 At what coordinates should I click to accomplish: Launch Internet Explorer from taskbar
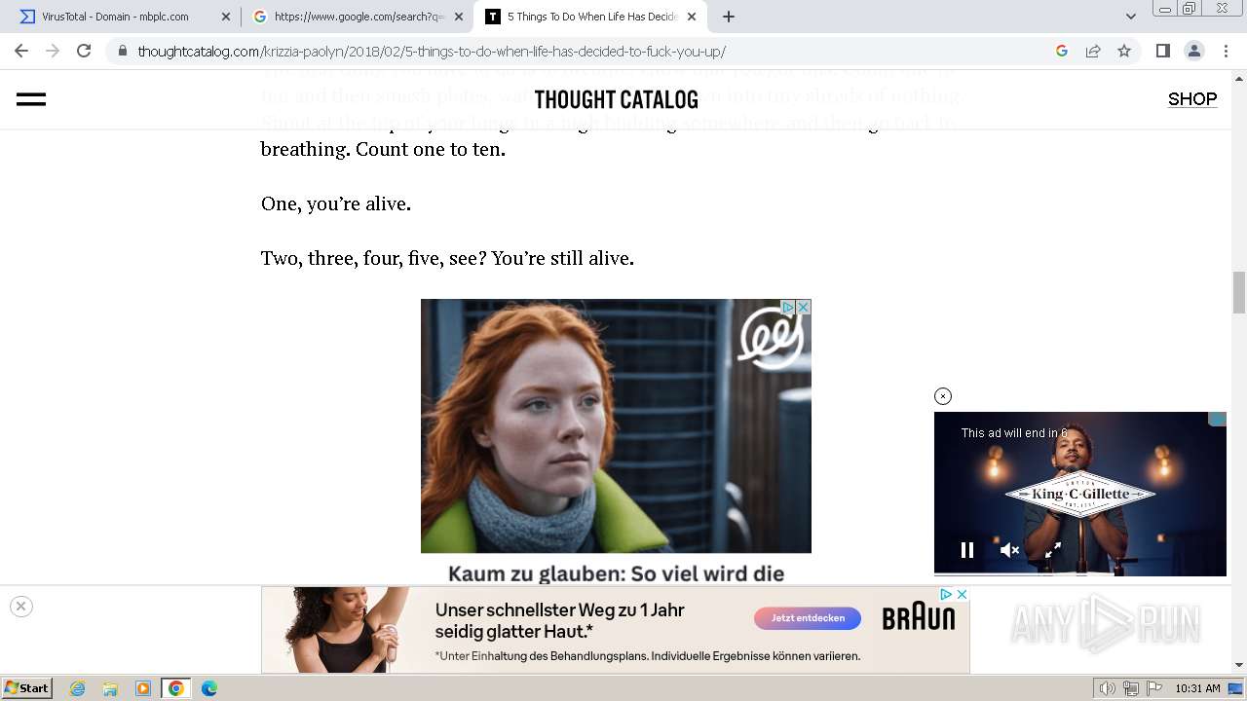pos(77,688)
